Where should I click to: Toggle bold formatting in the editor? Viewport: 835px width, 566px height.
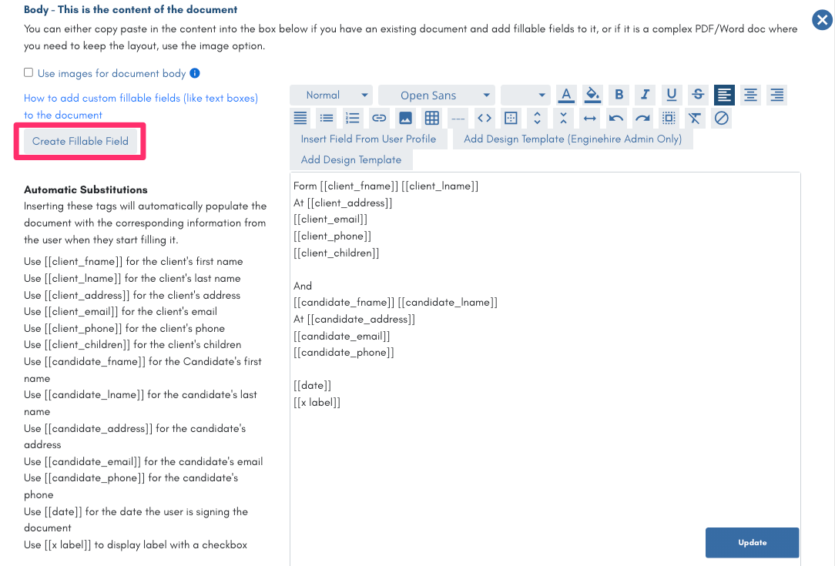click(619, 95)
